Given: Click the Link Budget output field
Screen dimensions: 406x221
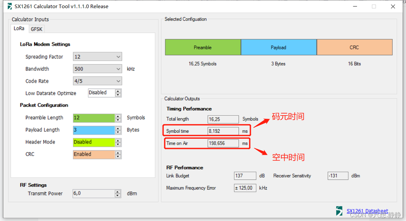Looking at the screenshot, I should click(x=245, y=175).
